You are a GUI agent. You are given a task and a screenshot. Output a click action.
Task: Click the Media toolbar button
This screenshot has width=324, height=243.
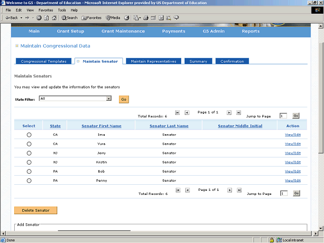[113, 17]
